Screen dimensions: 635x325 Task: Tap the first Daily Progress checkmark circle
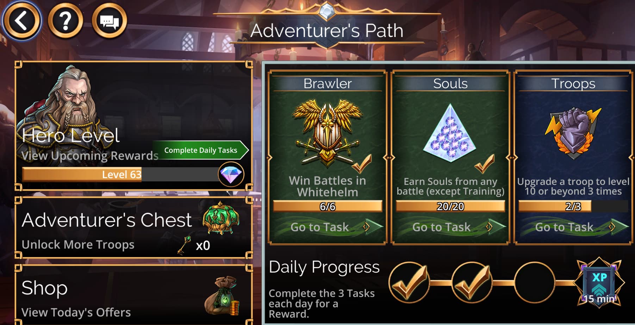409,282
